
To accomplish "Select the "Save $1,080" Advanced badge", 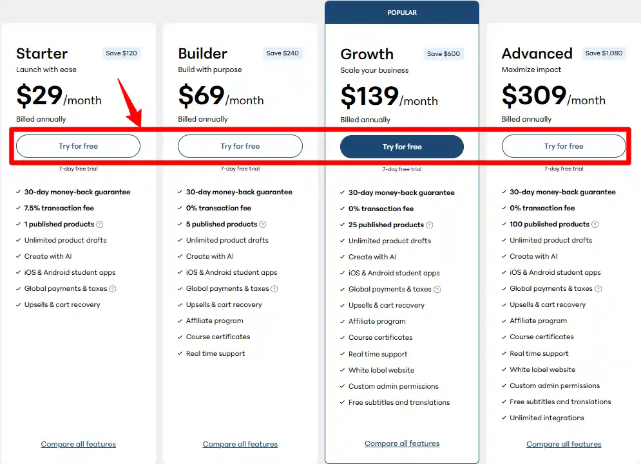I will [x=604, y=53].
